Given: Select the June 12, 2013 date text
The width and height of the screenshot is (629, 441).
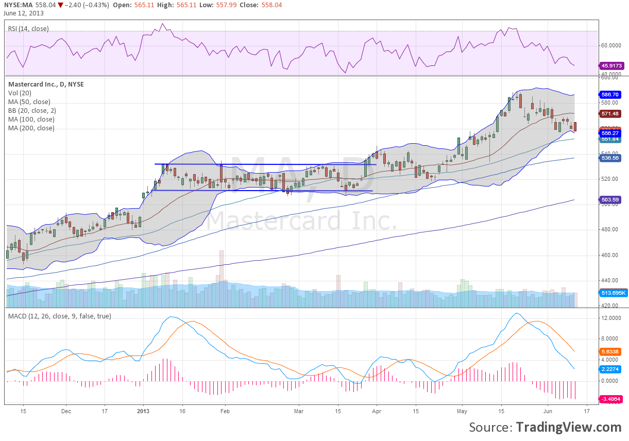Looking at the screenshot, I should click(x=23, y=12).
